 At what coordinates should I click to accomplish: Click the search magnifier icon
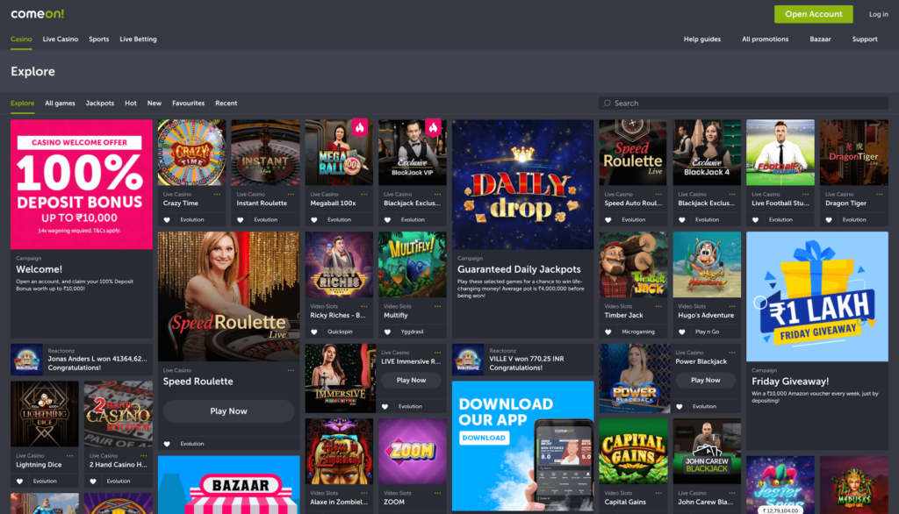point(608,104)
